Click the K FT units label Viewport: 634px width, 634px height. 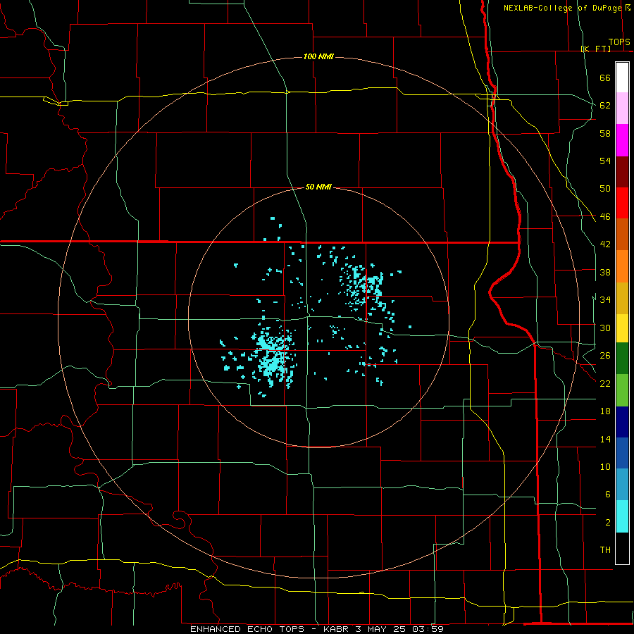click(x=595, y=49)
